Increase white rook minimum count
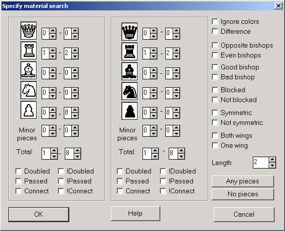The height and width of the screenshot is (231, 285). point(53,50)
